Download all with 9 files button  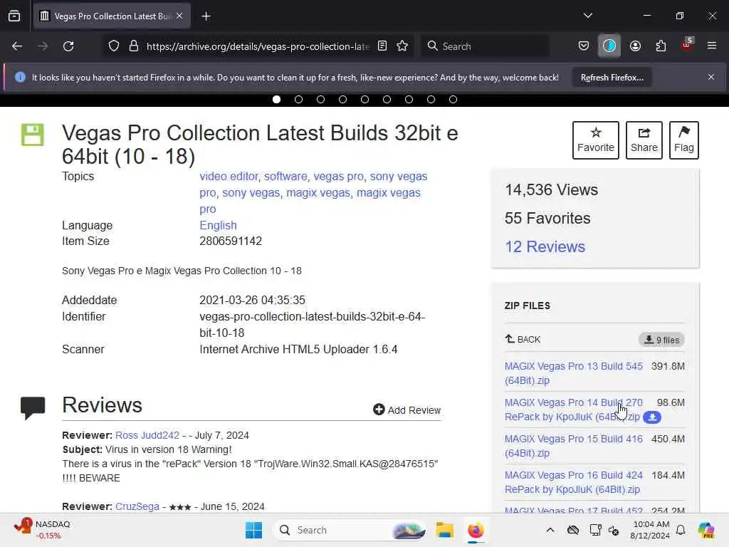click(661, 340)
